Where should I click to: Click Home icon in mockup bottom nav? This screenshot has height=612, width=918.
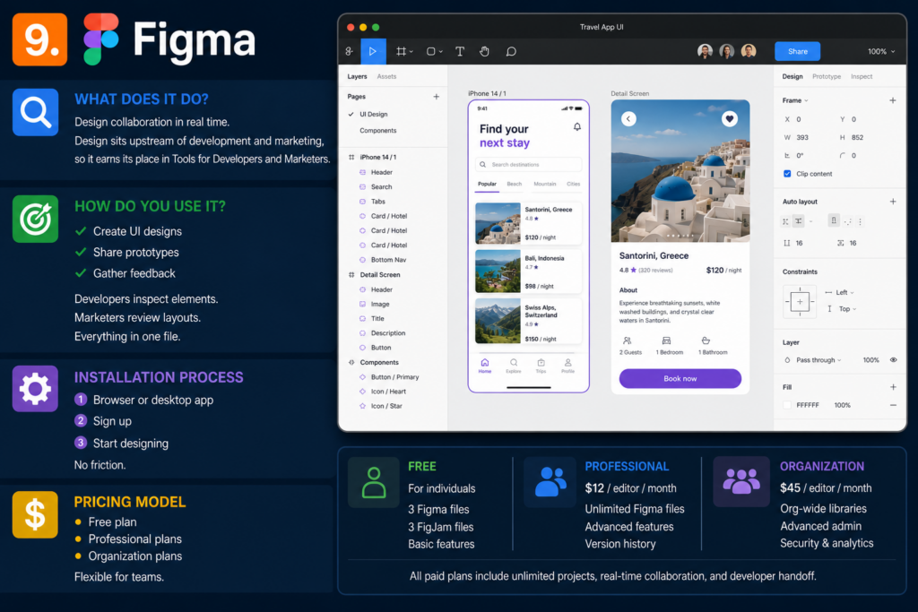485,366
